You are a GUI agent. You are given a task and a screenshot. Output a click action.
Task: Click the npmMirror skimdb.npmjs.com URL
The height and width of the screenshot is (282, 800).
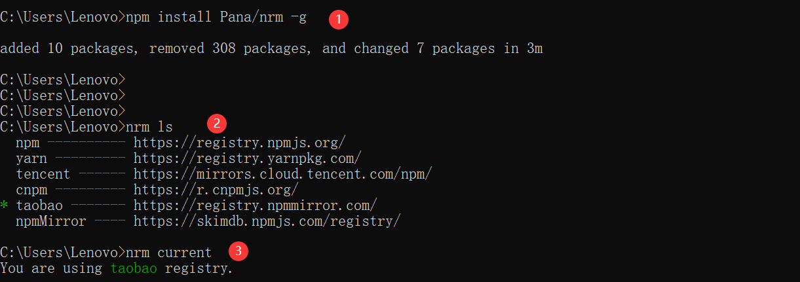pos(267,221)
